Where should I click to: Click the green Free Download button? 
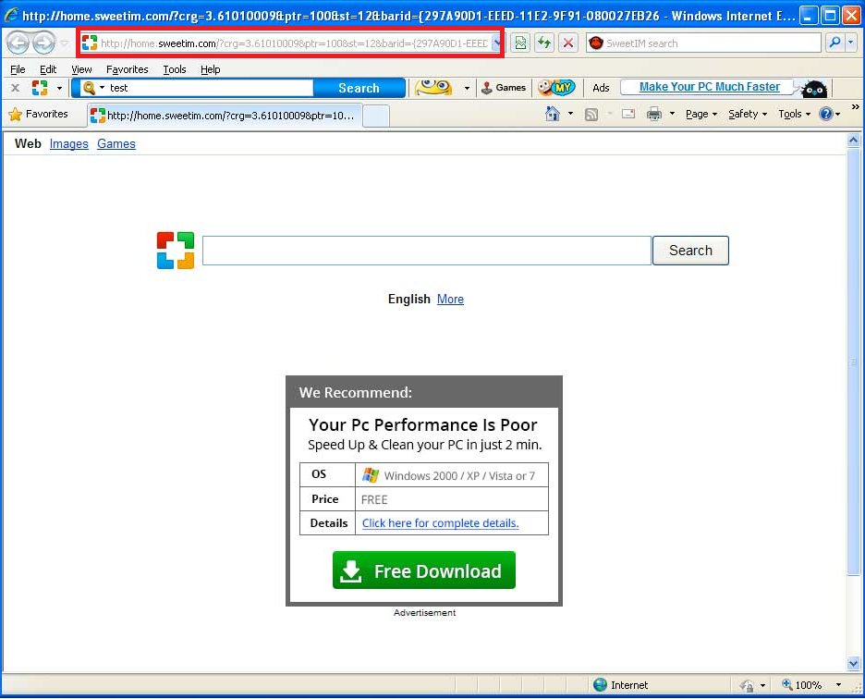click(424, 570)
